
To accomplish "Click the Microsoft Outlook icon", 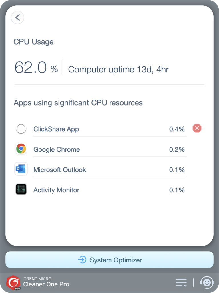I will [x=21, y=169].
